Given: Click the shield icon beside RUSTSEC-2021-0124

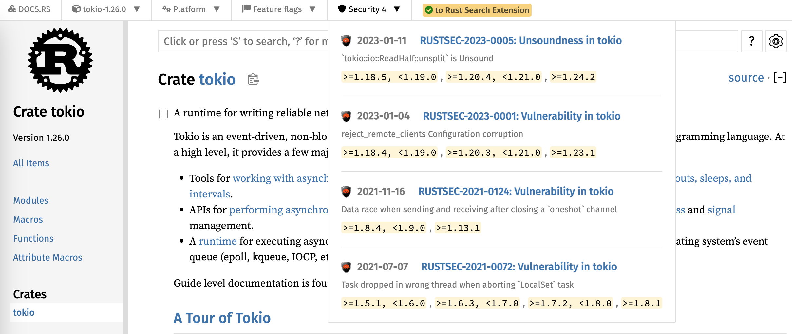Looking at the screenshot, I should pos(346,192).
